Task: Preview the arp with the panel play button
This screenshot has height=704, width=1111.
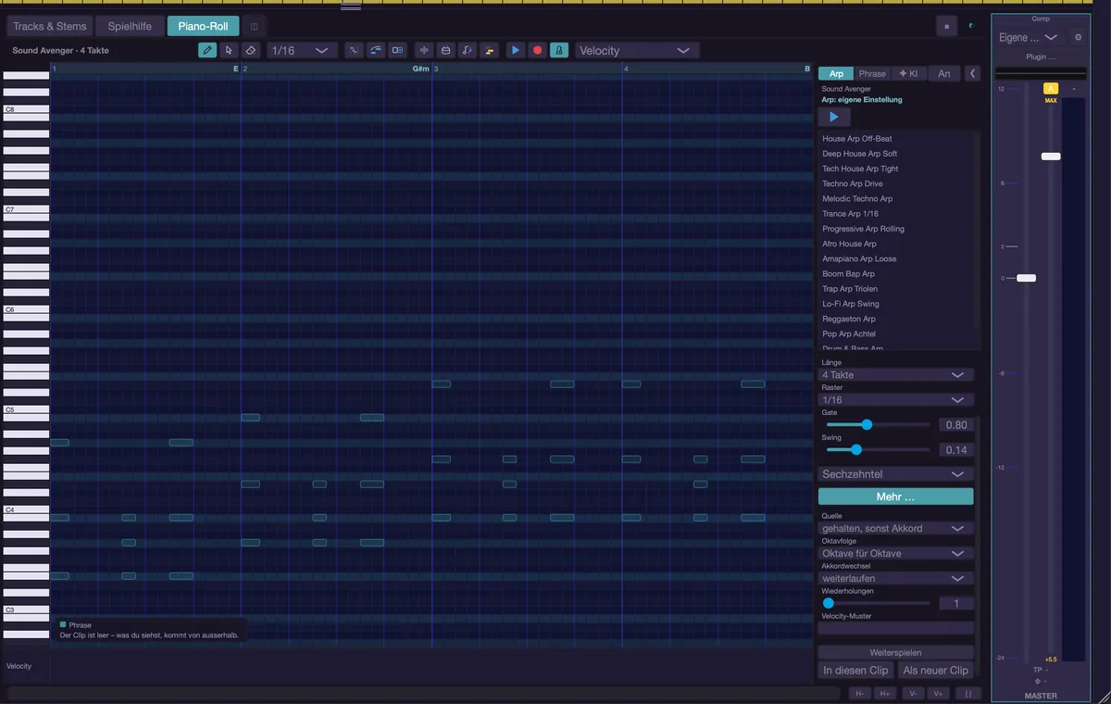Action: click(834, 117)
